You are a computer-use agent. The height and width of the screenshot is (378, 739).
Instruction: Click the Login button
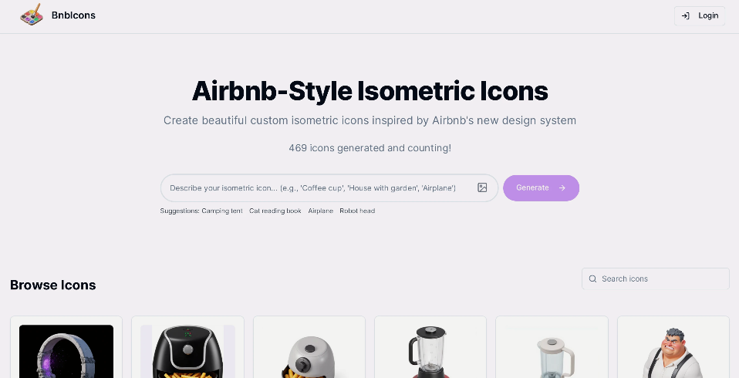[700, 15]
